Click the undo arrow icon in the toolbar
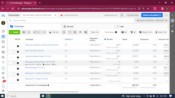The height and width of the screenshot is (98, 175). 70,32
